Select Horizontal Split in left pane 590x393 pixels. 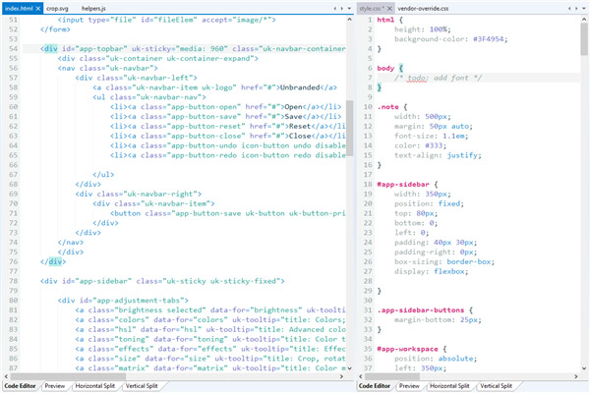(x=94, y=386)
